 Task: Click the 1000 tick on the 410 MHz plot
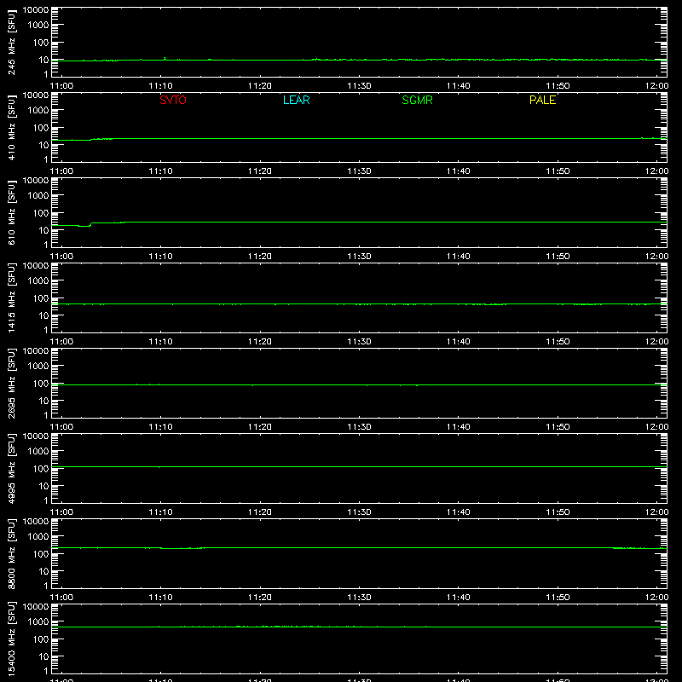coord(38,111)
